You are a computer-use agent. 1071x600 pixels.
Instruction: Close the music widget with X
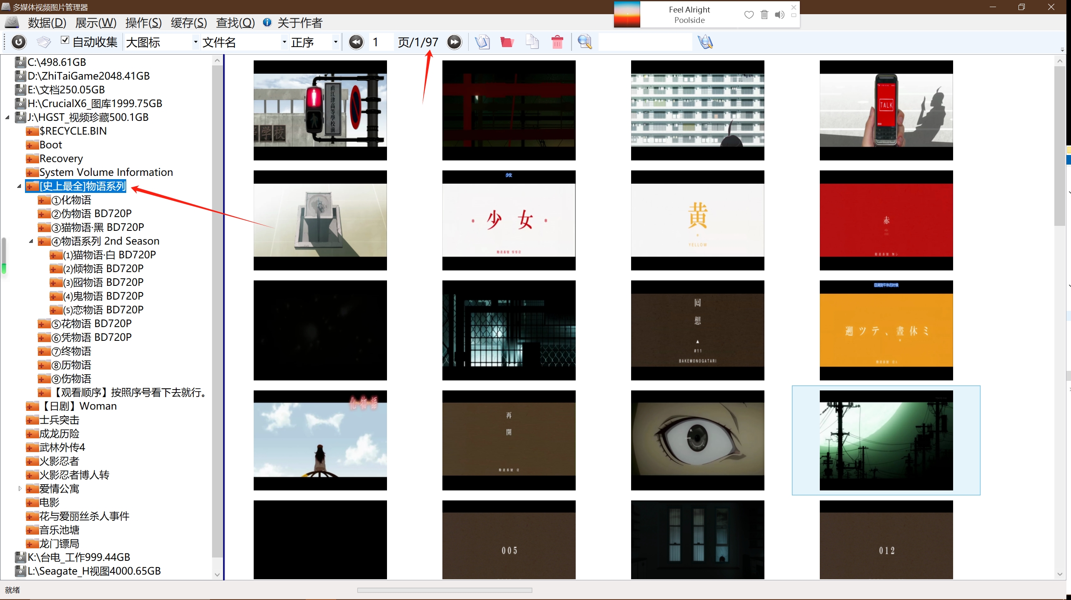(794, 7)
